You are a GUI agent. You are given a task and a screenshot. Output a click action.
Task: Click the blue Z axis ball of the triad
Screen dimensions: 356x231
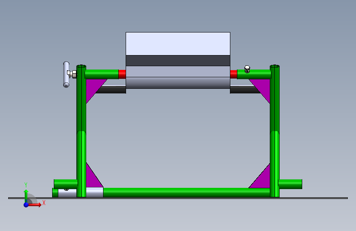pos(26,205)
